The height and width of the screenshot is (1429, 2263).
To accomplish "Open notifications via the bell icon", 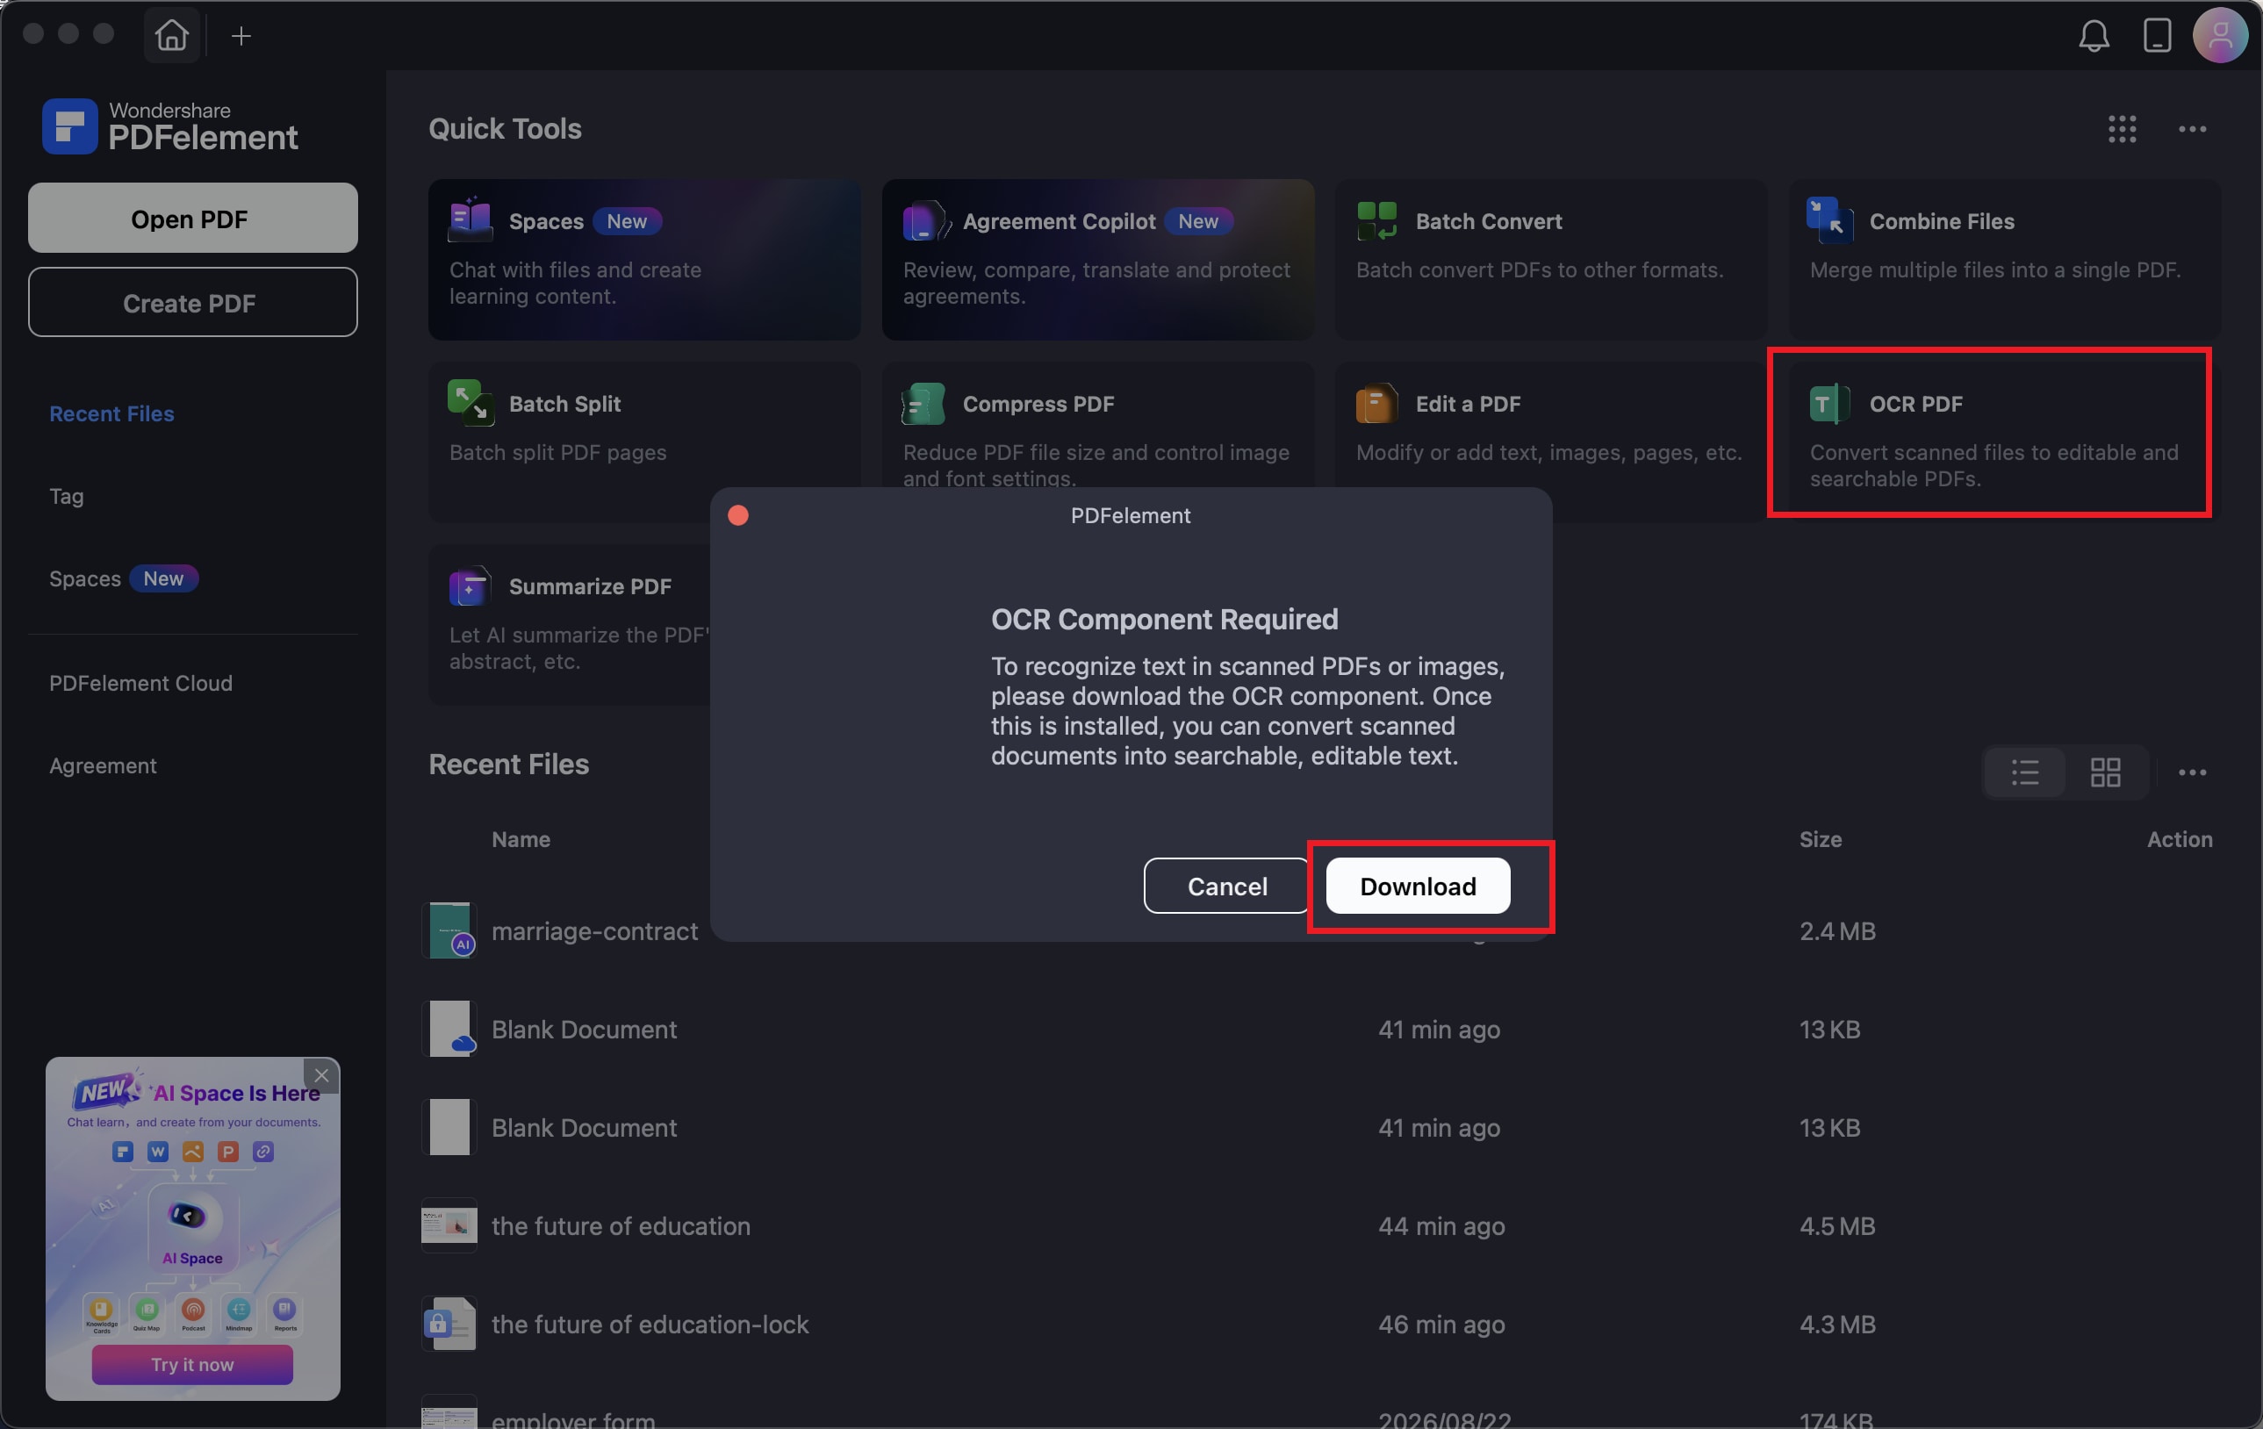I will 2093,36.
